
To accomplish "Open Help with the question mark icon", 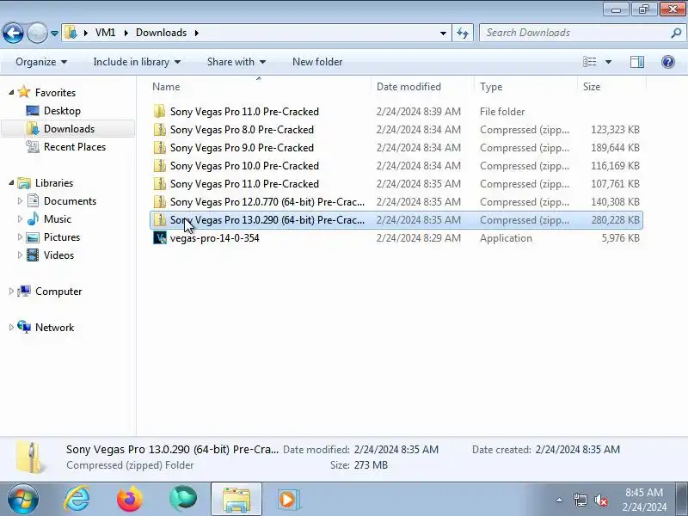I will pyautogui.click(x=668, y=62).
